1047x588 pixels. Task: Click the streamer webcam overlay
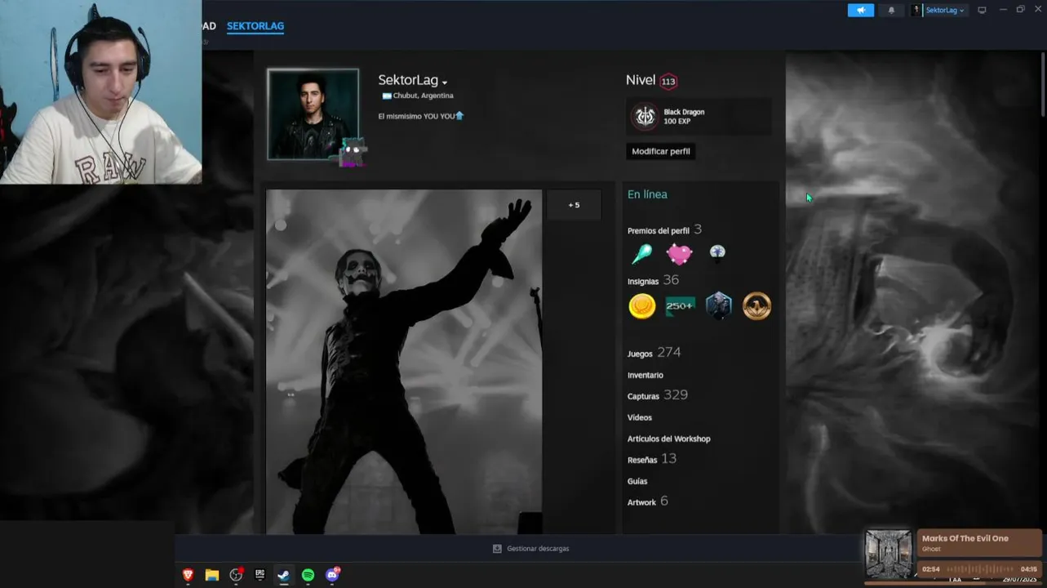100,91
